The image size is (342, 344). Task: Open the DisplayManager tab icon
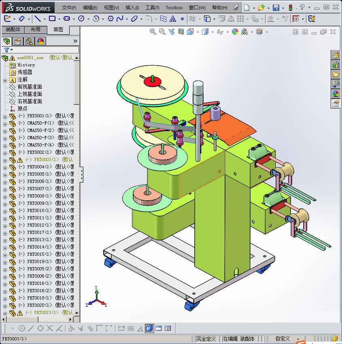coord(40,41)
